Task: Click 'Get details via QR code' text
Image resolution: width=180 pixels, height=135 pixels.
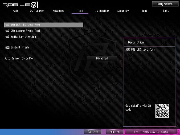Action: (138, 108)
